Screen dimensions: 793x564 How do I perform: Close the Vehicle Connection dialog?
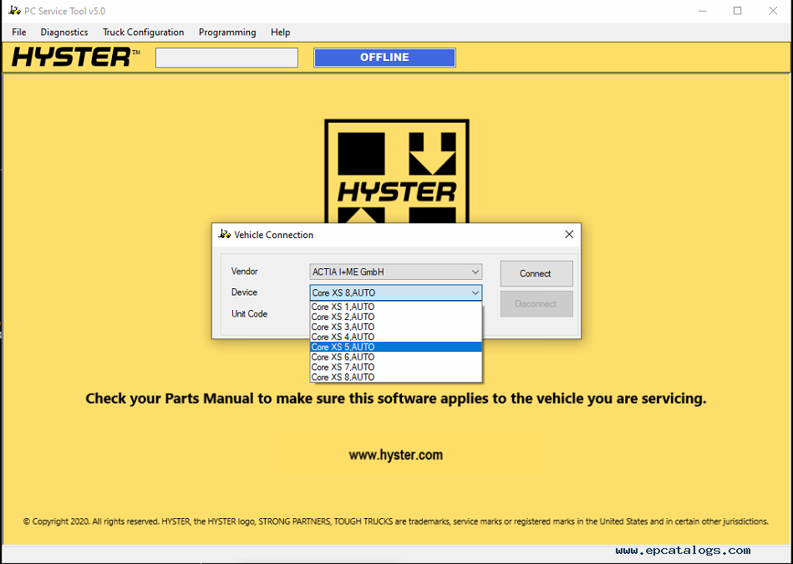pos(569,235)
